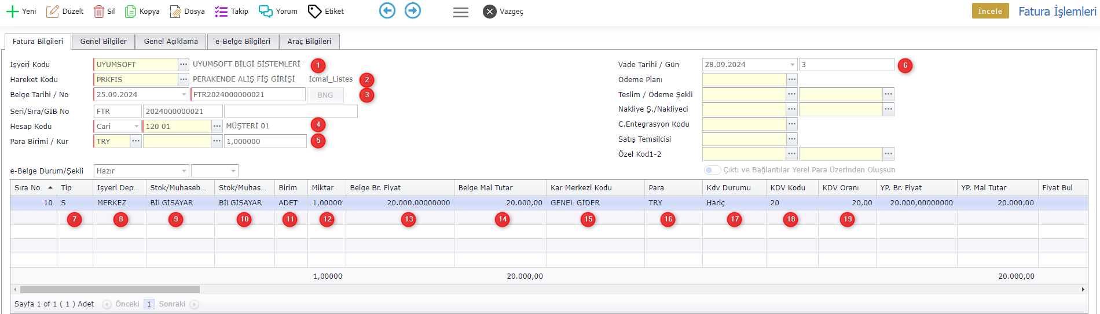Open lookup for Hareket Kodu PRKFIS

184,80
